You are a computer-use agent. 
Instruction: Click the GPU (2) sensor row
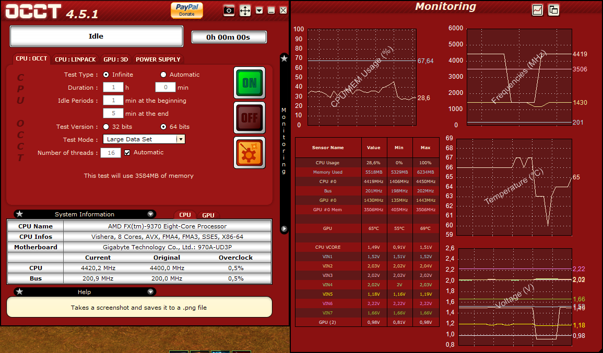point(367,322)
